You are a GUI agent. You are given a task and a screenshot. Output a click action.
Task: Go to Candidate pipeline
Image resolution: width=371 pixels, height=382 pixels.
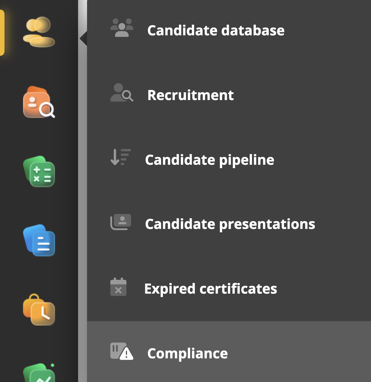(x=209, y=160)
